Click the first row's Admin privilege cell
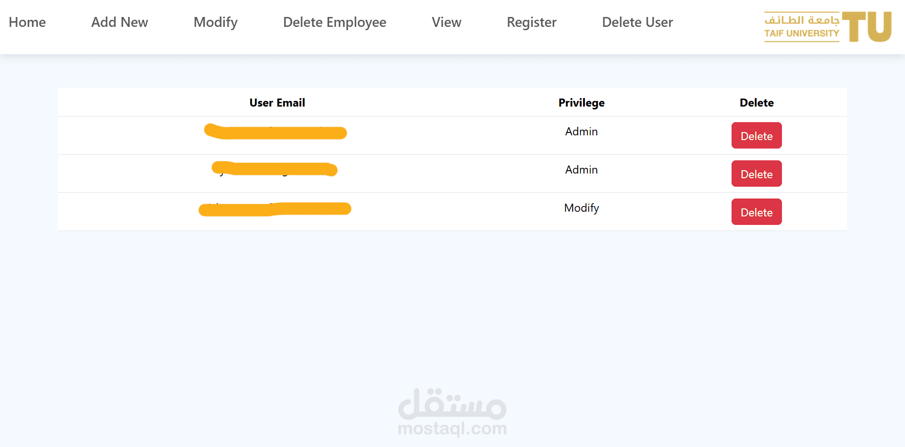Viewport: 905px width, 447px height. coord(581,132)
